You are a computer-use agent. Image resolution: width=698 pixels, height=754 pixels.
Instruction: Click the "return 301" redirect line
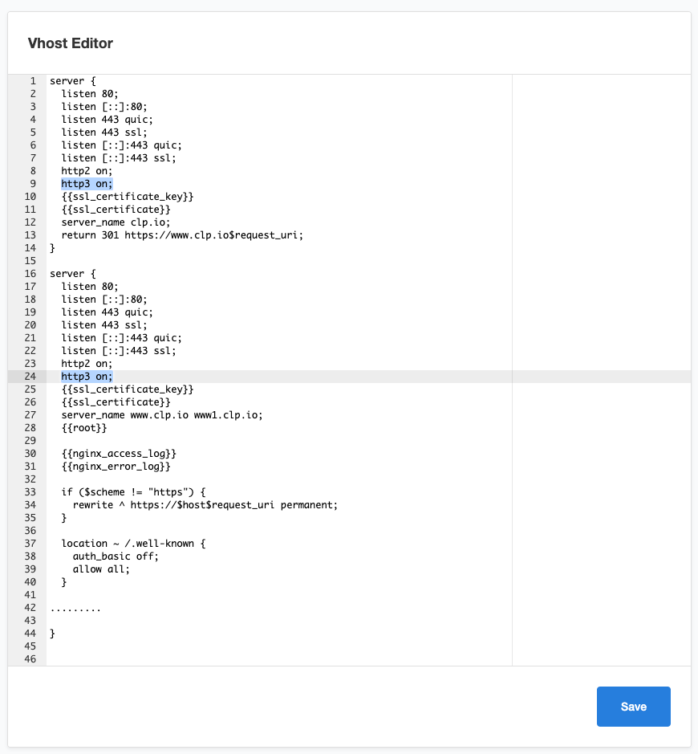click(x=182, y=235)
